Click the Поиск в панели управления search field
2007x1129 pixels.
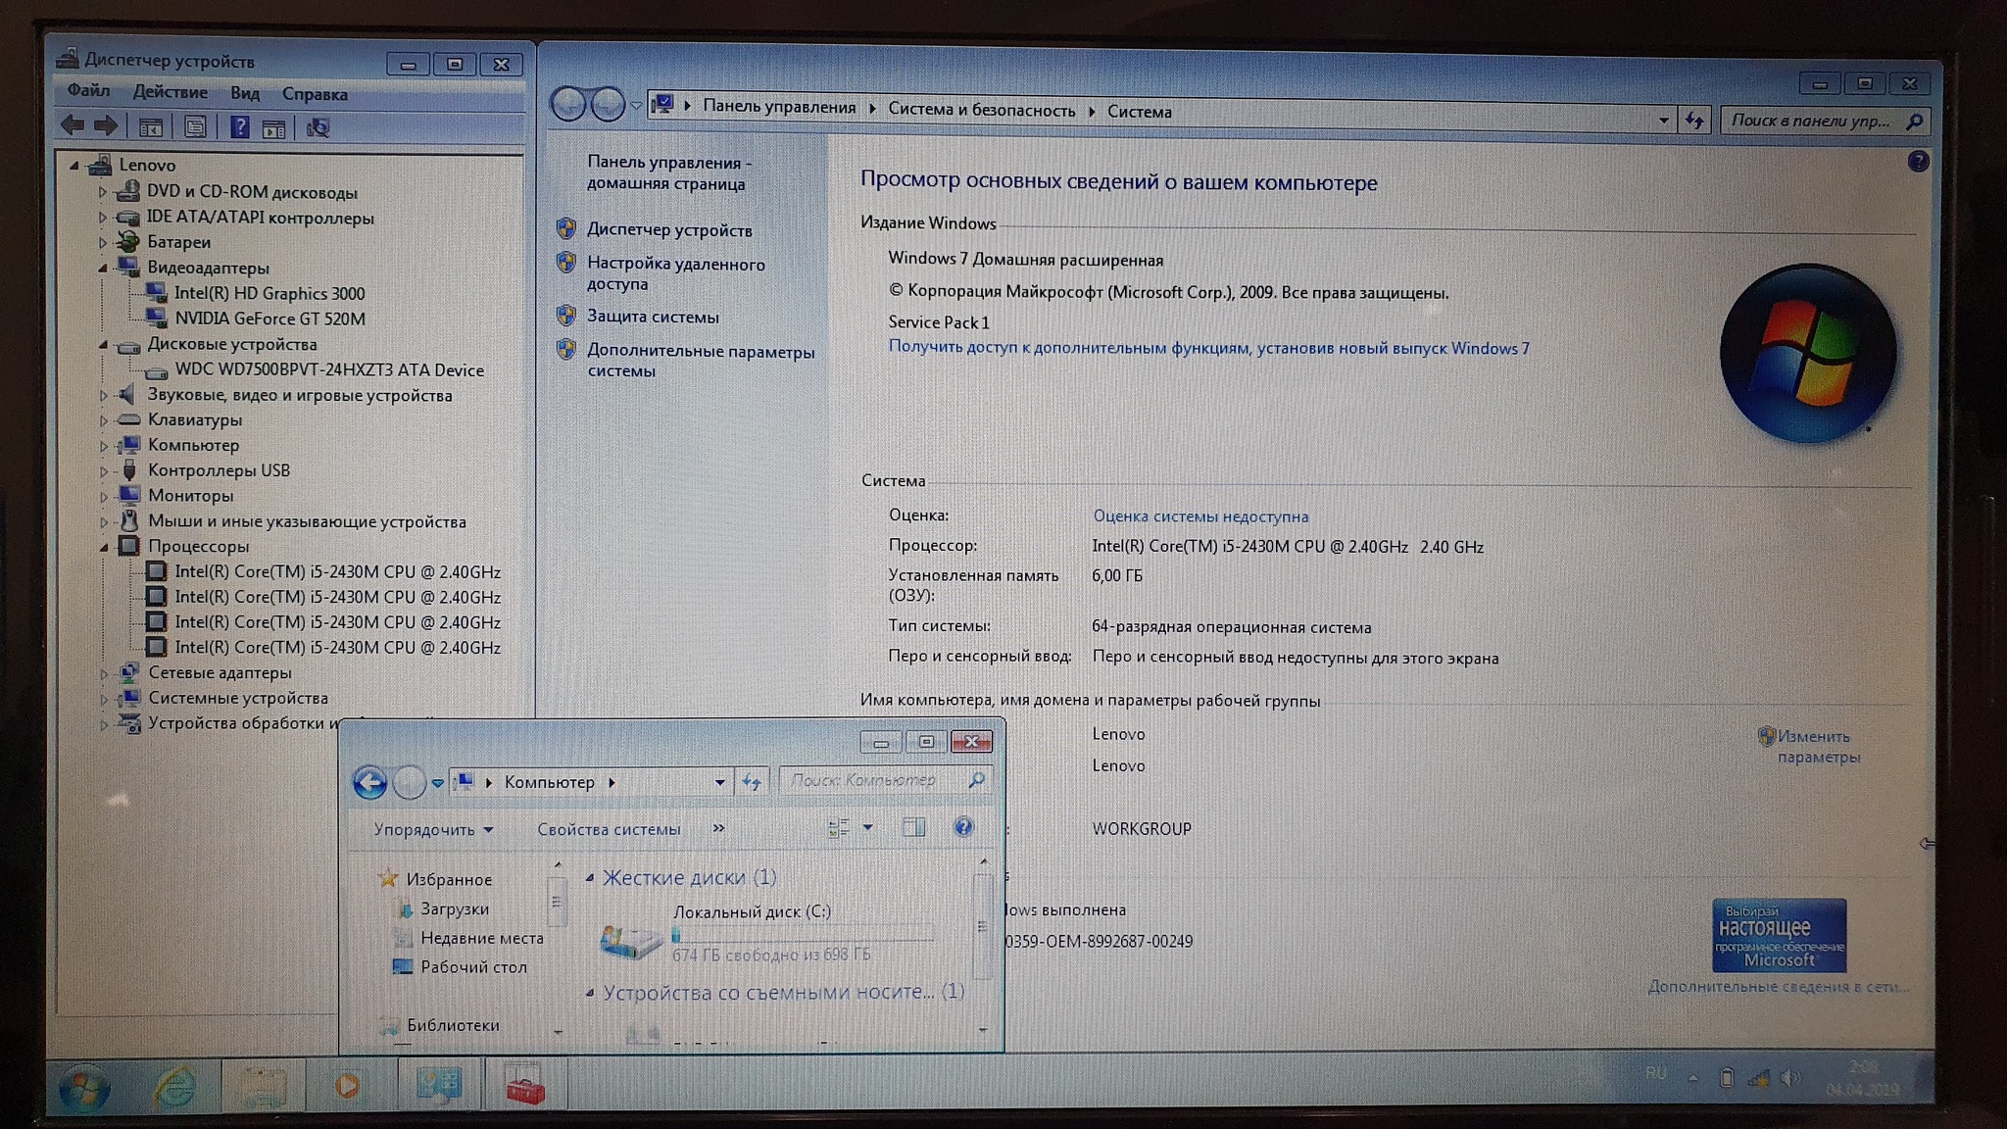click(1810, 121)
